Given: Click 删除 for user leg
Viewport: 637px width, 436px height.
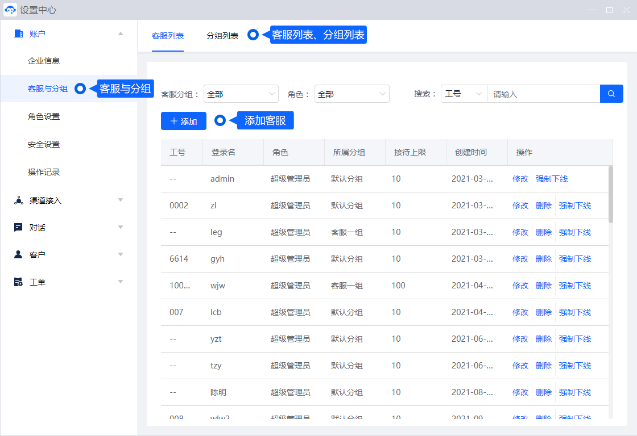Looking at the screenshot, I should pos(544,232).
